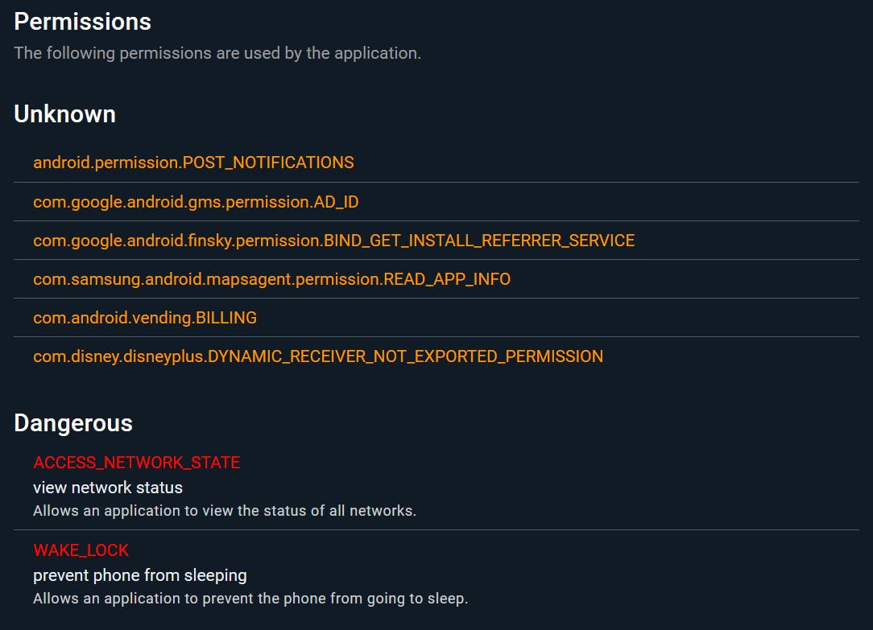Select com.google.android.gms.permission.AD_ID permission
The height and width of the screenshot is (630, 873).
pyautogui.click(x=196, y=202)
